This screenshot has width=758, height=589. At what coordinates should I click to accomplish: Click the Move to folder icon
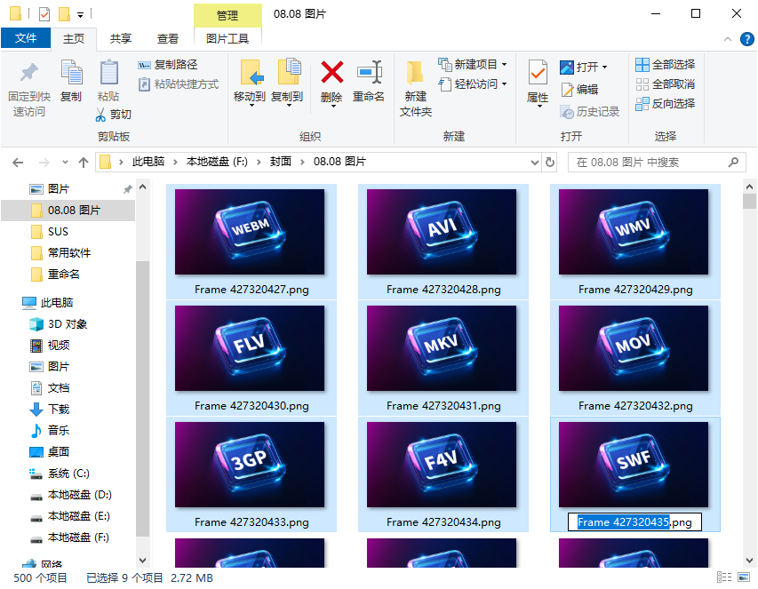click(251, 73)
